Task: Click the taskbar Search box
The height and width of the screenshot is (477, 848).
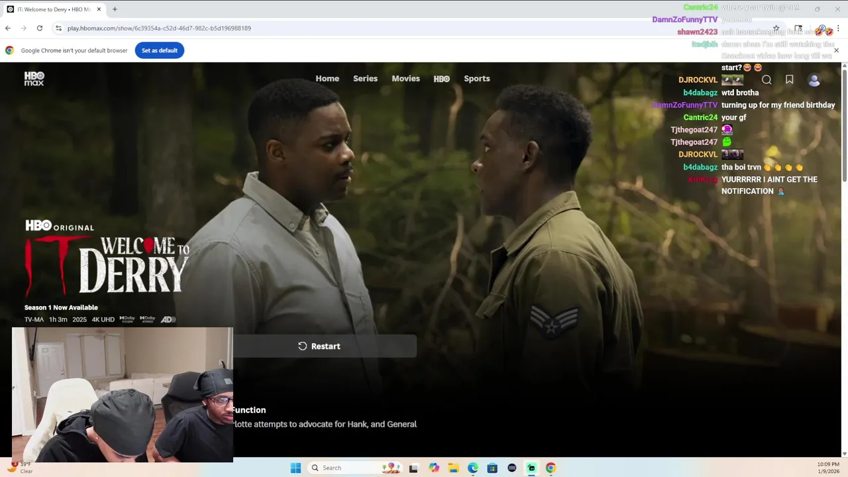Action: pyautogui.click(x=355, y=468)
